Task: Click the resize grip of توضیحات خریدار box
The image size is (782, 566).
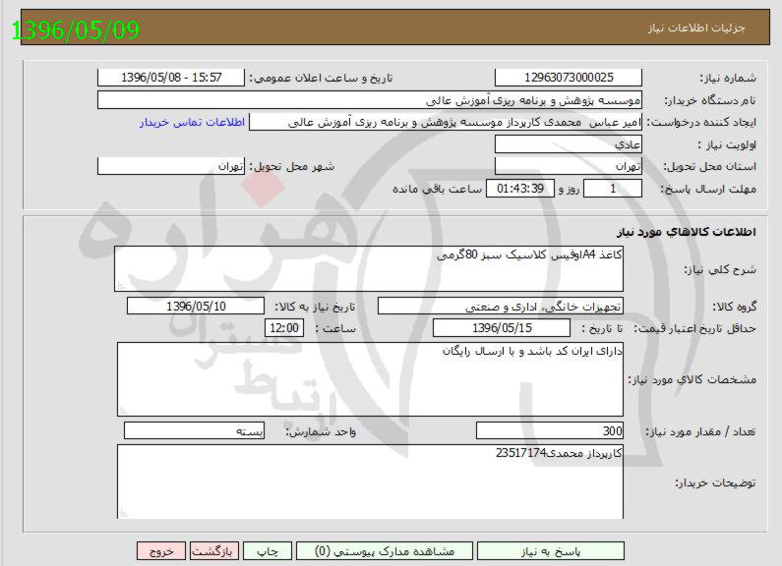Action: 123,513
